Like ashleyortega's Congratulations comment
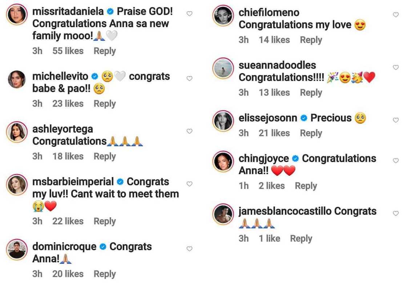Viewport: 407px width, 288px height. pyautogui.click(x=189, y=131)
